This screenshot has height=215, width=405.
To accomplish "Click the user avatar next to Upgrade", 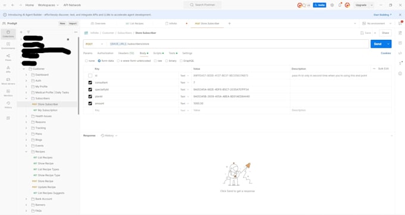I will coord(347,5).
